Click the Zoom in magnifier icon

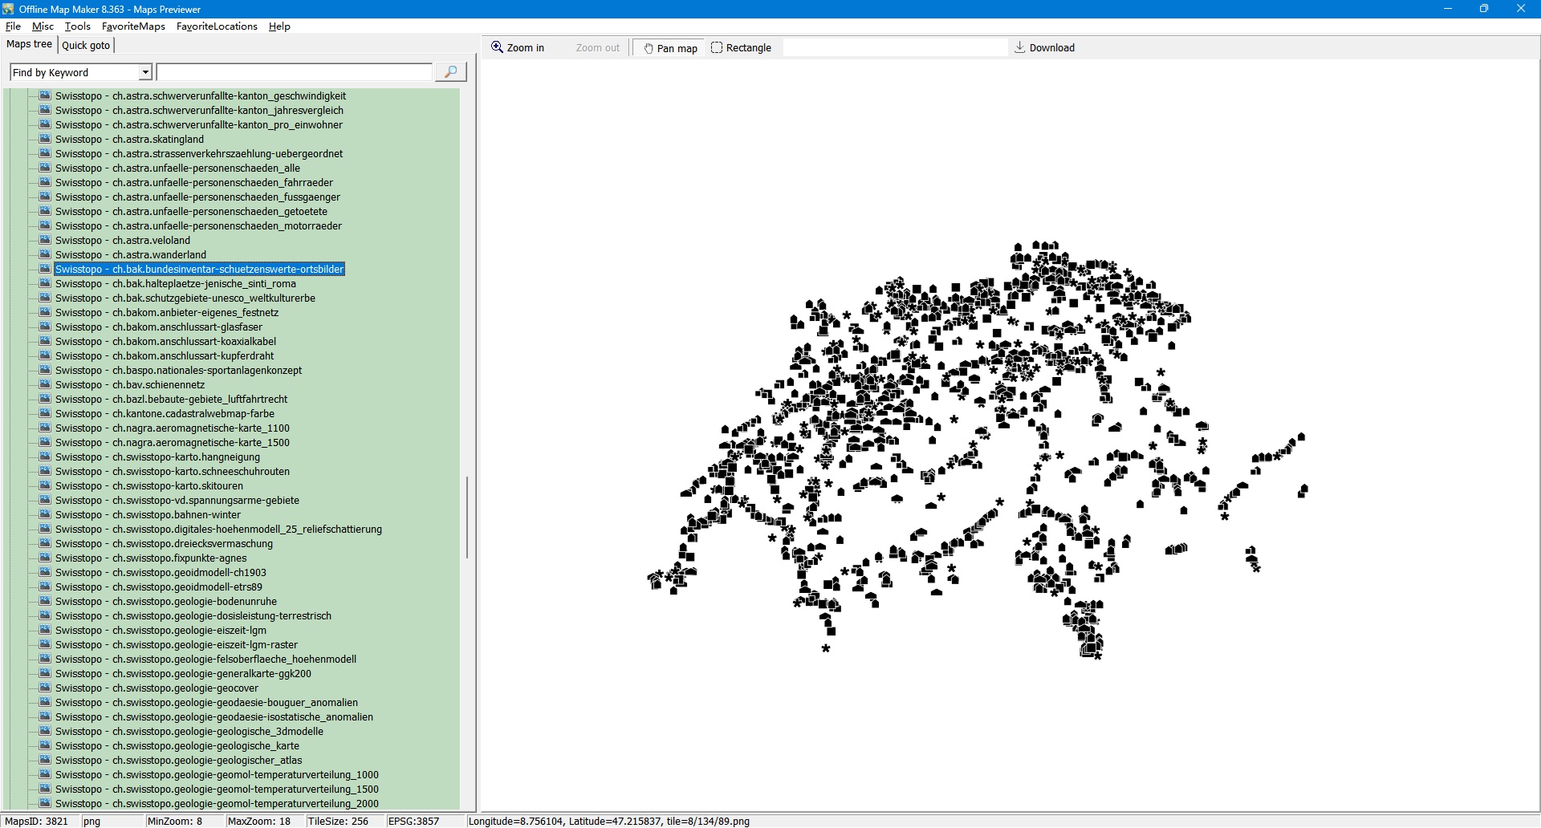pos(497,47)
